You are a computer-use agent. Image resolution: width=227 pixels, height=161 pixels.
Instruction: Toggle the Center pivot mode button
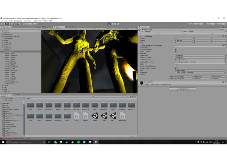point(26,24)
